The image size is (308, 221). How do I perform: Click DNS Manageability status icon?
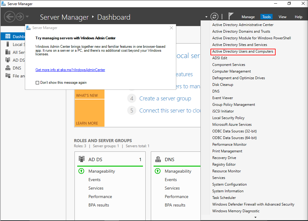(157, 171)
